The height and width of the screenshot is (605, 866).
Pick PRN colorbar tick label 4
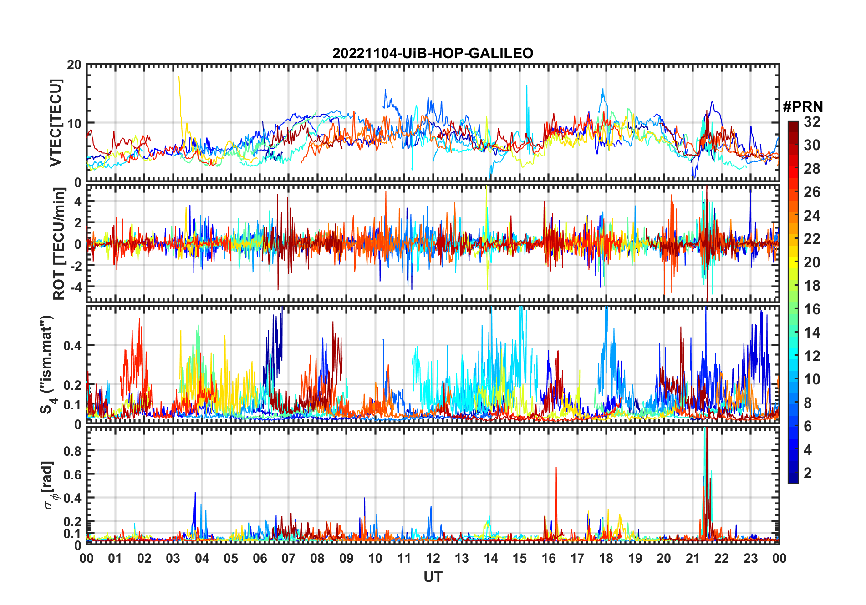coord(808,450)
